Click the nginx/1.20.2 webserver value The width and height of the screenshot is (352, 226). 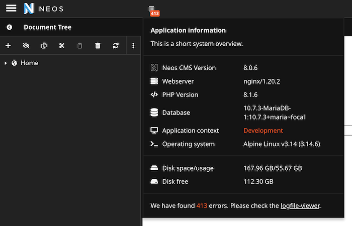pyautogui.click(x=261, y=81)
